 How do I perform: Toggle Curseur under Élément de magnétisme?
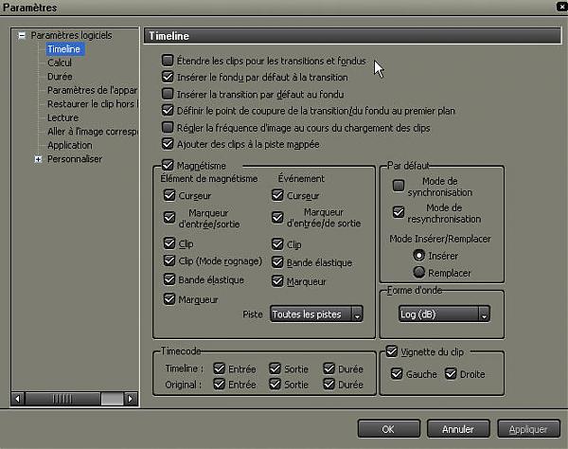coord(169,195)
